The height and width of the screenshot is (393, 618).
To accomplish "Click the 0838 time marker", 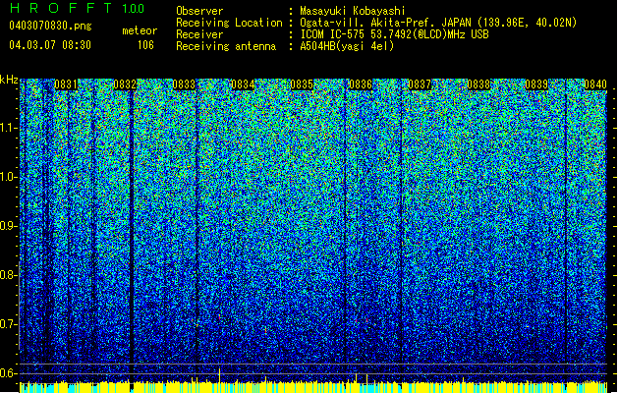I will 478,84.
